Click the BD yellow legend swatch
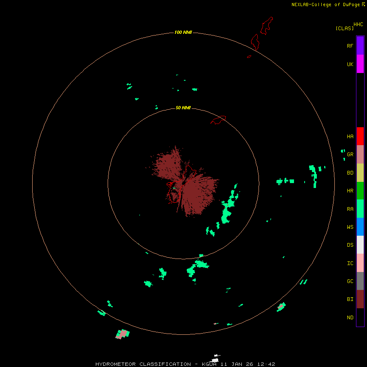This screenshot has width=367, height=367. pyautogui.click(x=360, y=172)
